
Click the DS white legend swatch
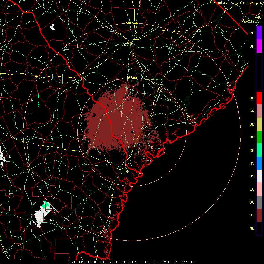pyautogui.click(x=259, y=176)
